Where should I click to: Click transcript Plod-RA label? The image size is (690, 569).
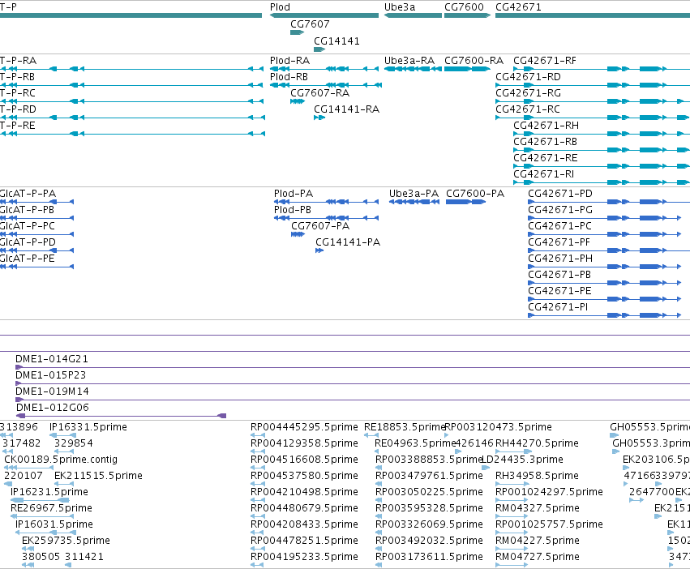coord(290,61)
